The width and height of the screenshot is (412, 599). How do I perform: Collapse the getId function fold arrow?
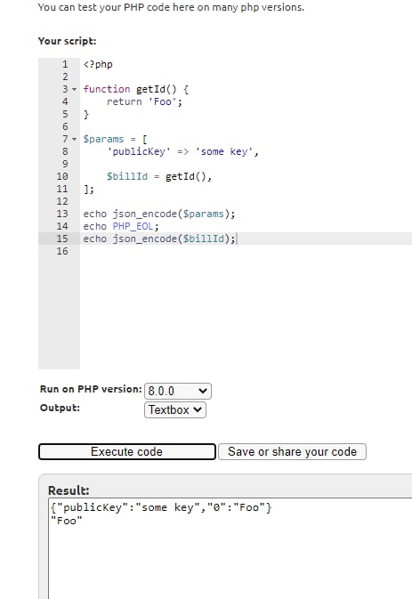(75, 89)
